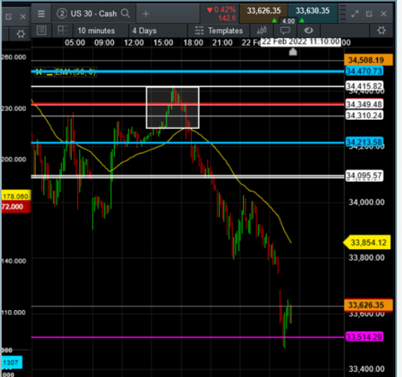This screenshot has height=377, width=402.
Task: Open the chart comments speech-bubble icon
Action: point(285,31)
